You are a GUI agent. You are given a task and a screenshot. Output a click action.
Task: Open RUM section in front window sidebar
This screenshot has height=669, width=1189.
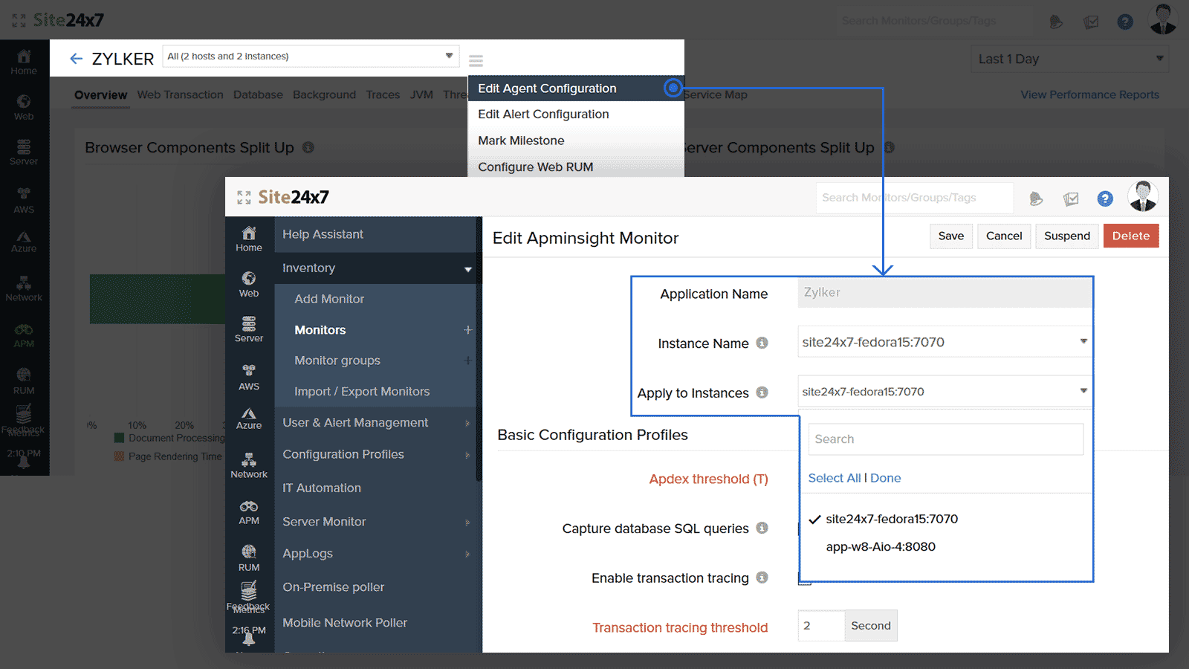click(249, 558)
